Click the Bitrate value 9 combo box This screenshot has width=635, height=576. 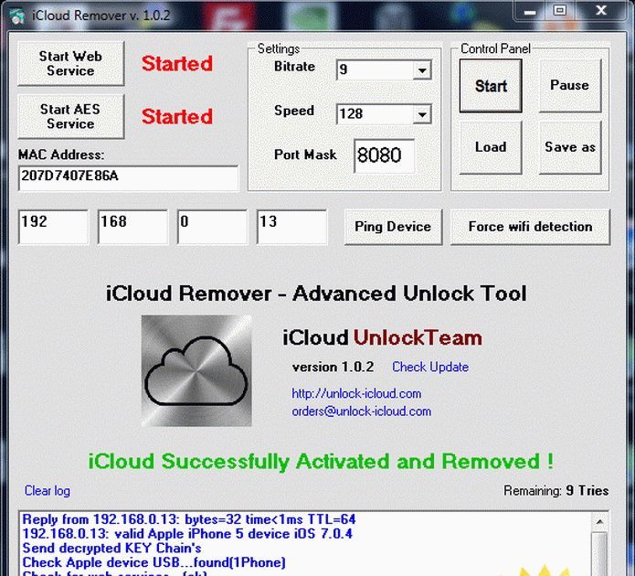(384, 70)
